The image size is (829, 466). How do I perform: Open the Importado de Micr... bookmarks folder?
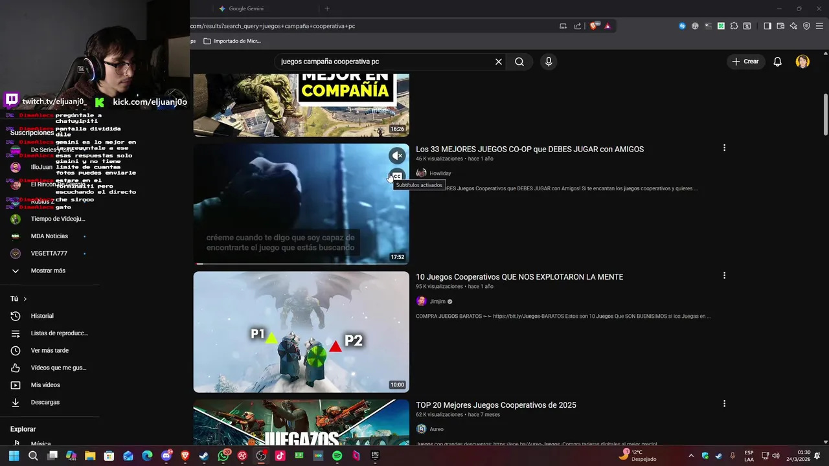(232, 41)
